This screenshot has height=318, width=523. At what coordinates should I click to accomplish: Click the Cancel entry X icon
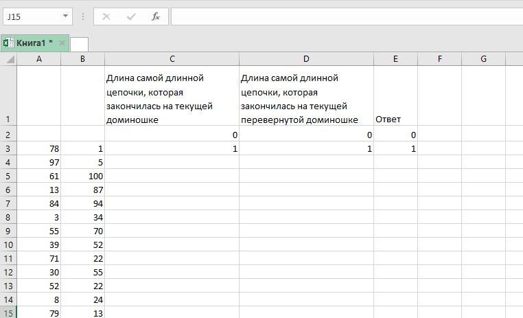pyautogui.click(x=106, y=16)
